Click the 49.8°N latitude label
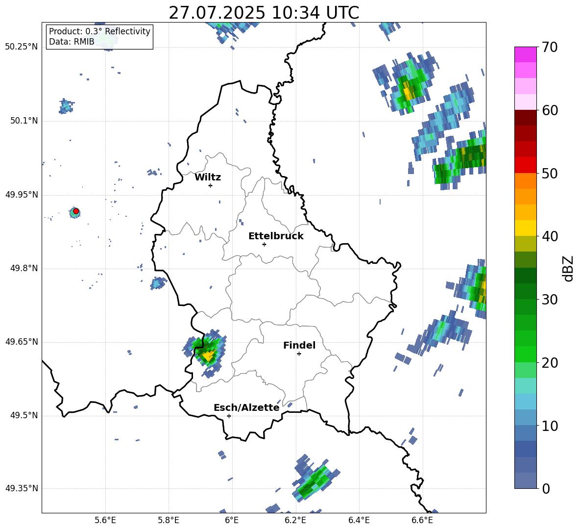The height and width of the screenshot is (530, 580). click(24, 268)
